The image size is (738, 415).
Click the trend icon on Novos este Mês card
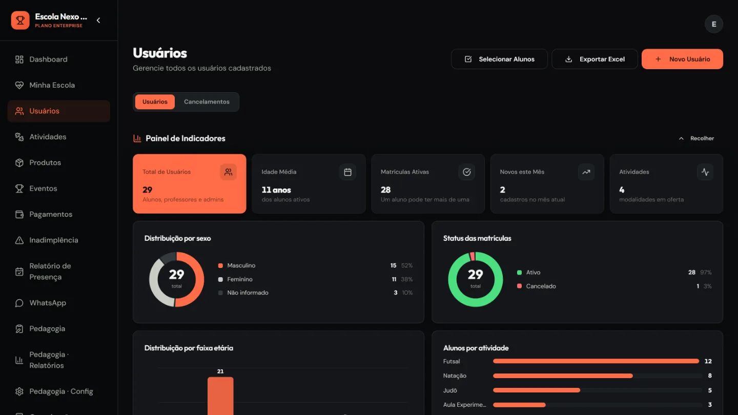pyautogui.click(x=586, y=172)
